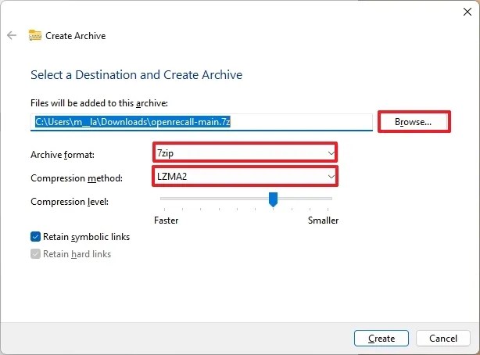The width and height of the screenshot is (480, 355).
Task: Click 'Select a Destination and Create Archive' heading
Action: coord(137,75)
